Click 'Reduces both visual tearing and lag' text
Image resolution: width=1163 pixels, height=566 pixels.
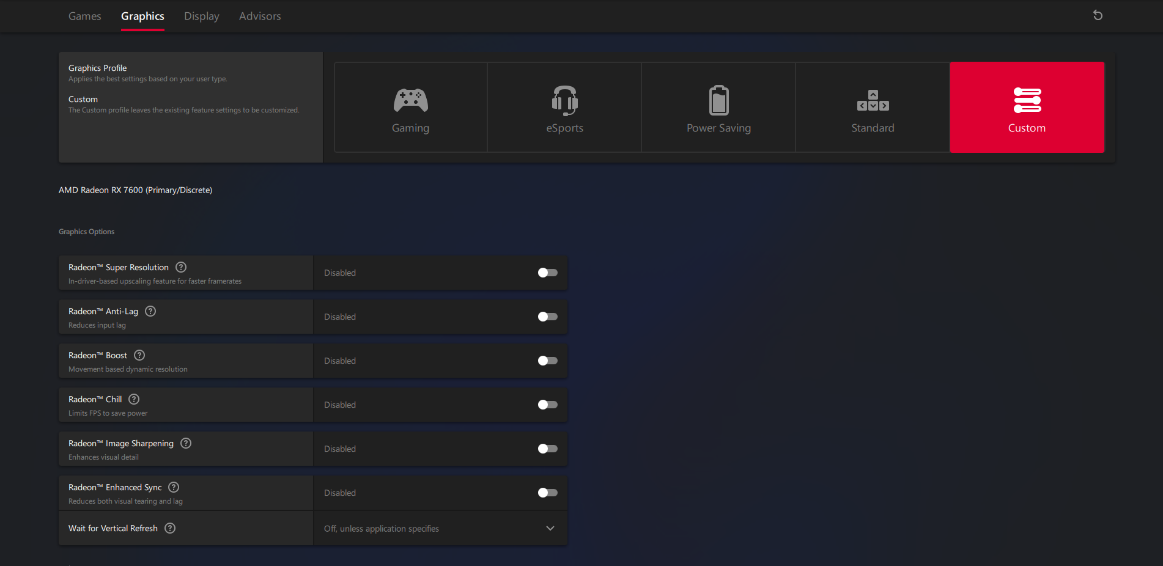(125, 501)
